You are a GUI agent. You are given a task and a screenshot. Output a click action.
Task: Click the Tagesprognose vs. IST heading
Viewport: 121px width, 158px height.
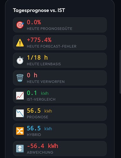(39, 10)
